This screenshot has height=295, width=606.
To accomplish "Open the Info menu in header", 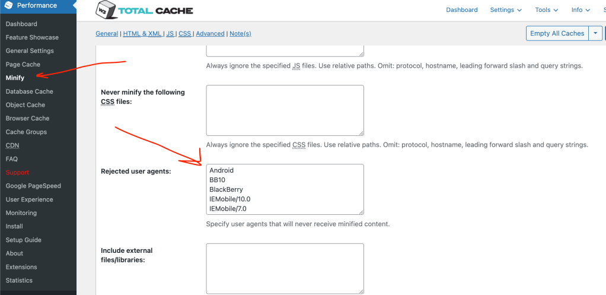I will coord(581,10).
